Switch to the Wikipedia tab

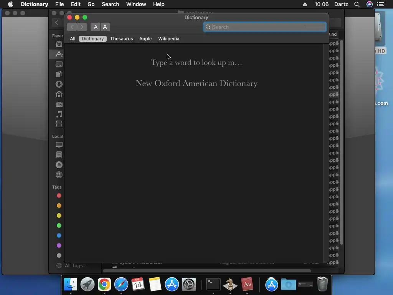[169, 39]
